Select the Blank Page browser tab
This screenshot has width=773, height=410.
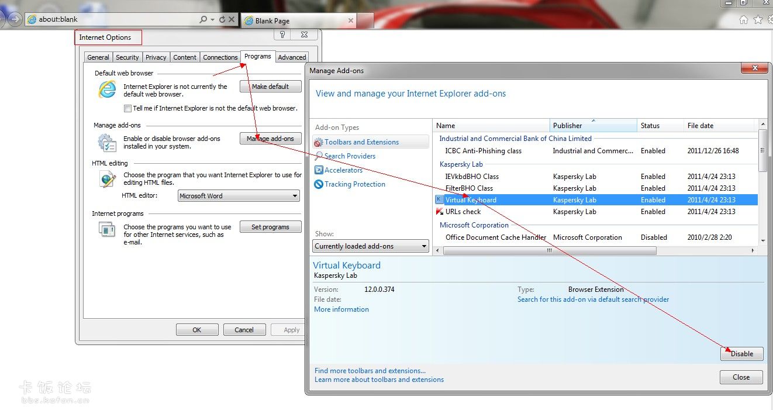click(298, 20)
